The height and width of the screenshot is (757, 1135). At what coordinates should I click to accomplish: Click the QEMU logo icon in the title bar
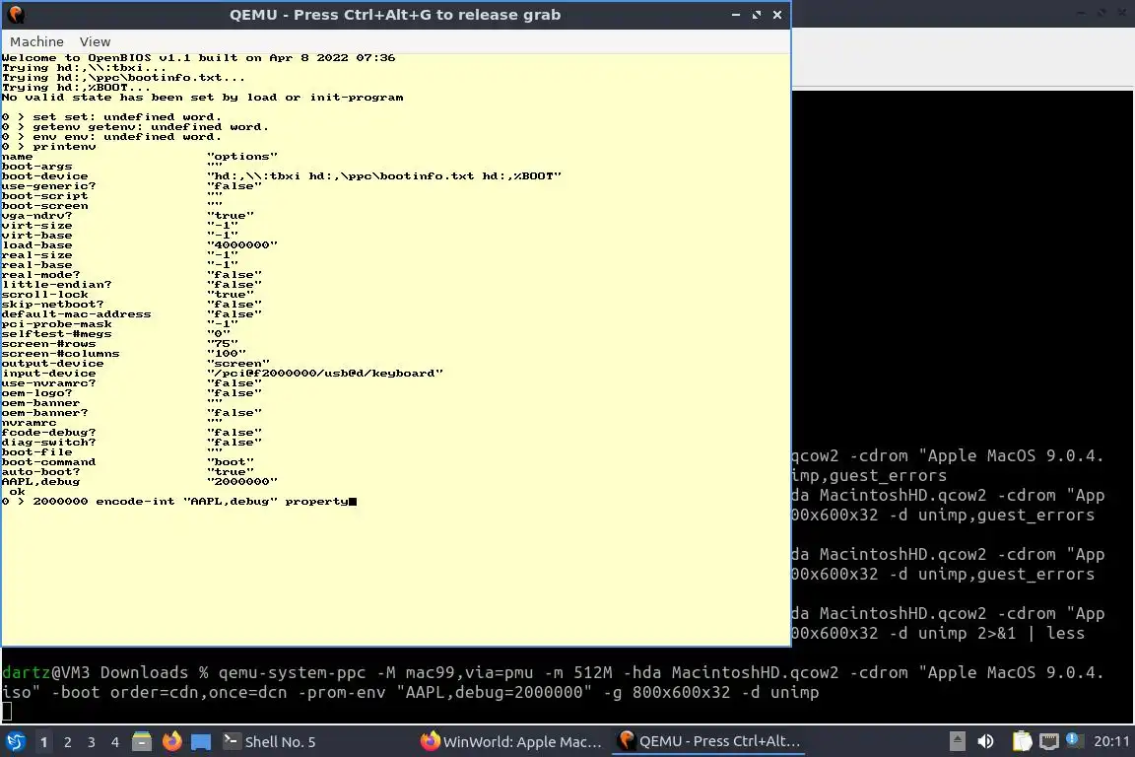15,15
